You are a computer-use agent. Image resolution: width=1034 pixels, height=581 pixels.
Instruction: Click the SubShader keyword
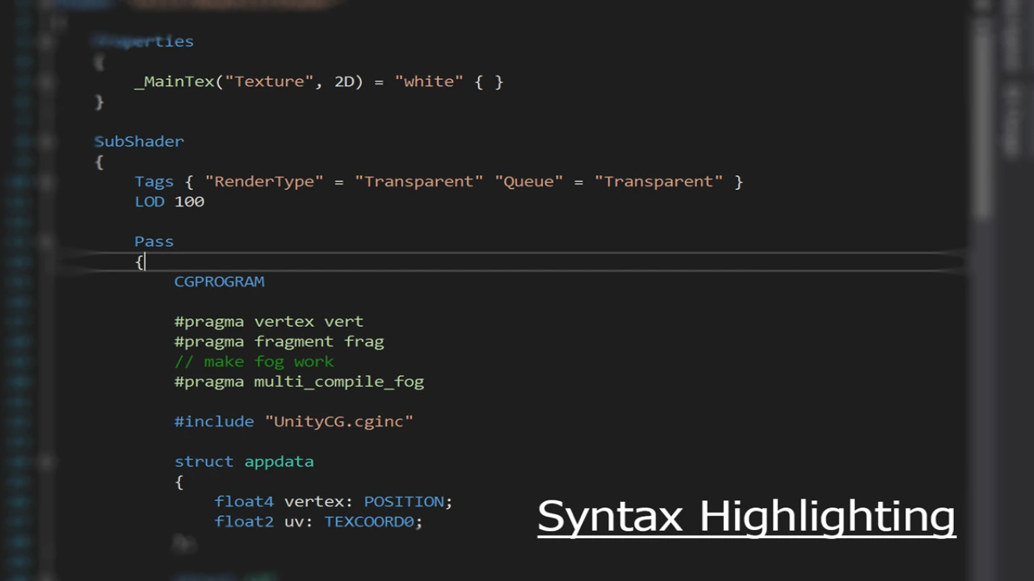pos(139,141)
